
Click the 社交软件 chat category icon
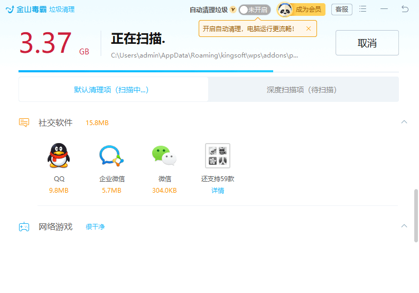pos(24,122)
